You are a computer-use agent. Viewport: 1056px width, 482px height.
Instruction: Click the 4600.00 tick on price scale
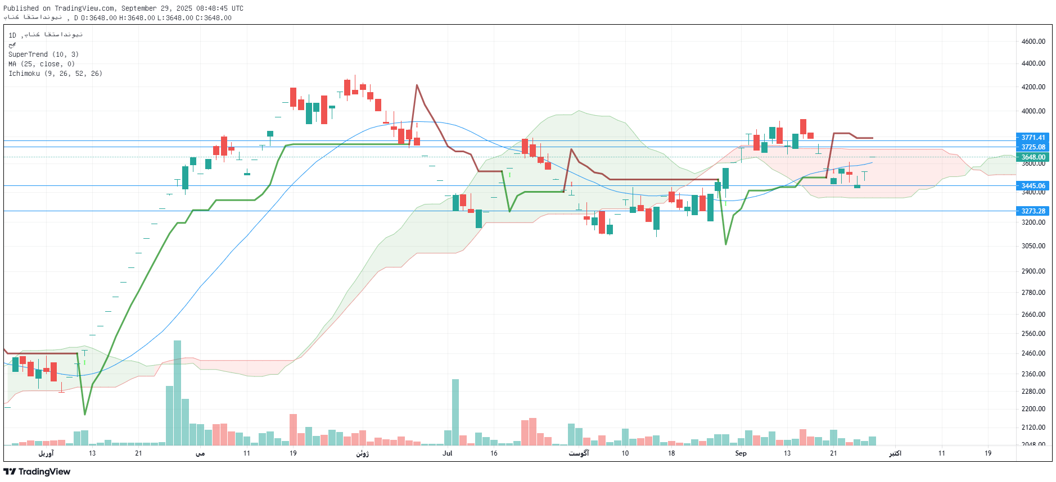(x=1033, y=42)
